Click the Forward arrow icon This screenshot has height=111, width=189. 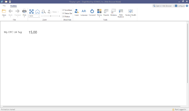click(x=17, y=11)
